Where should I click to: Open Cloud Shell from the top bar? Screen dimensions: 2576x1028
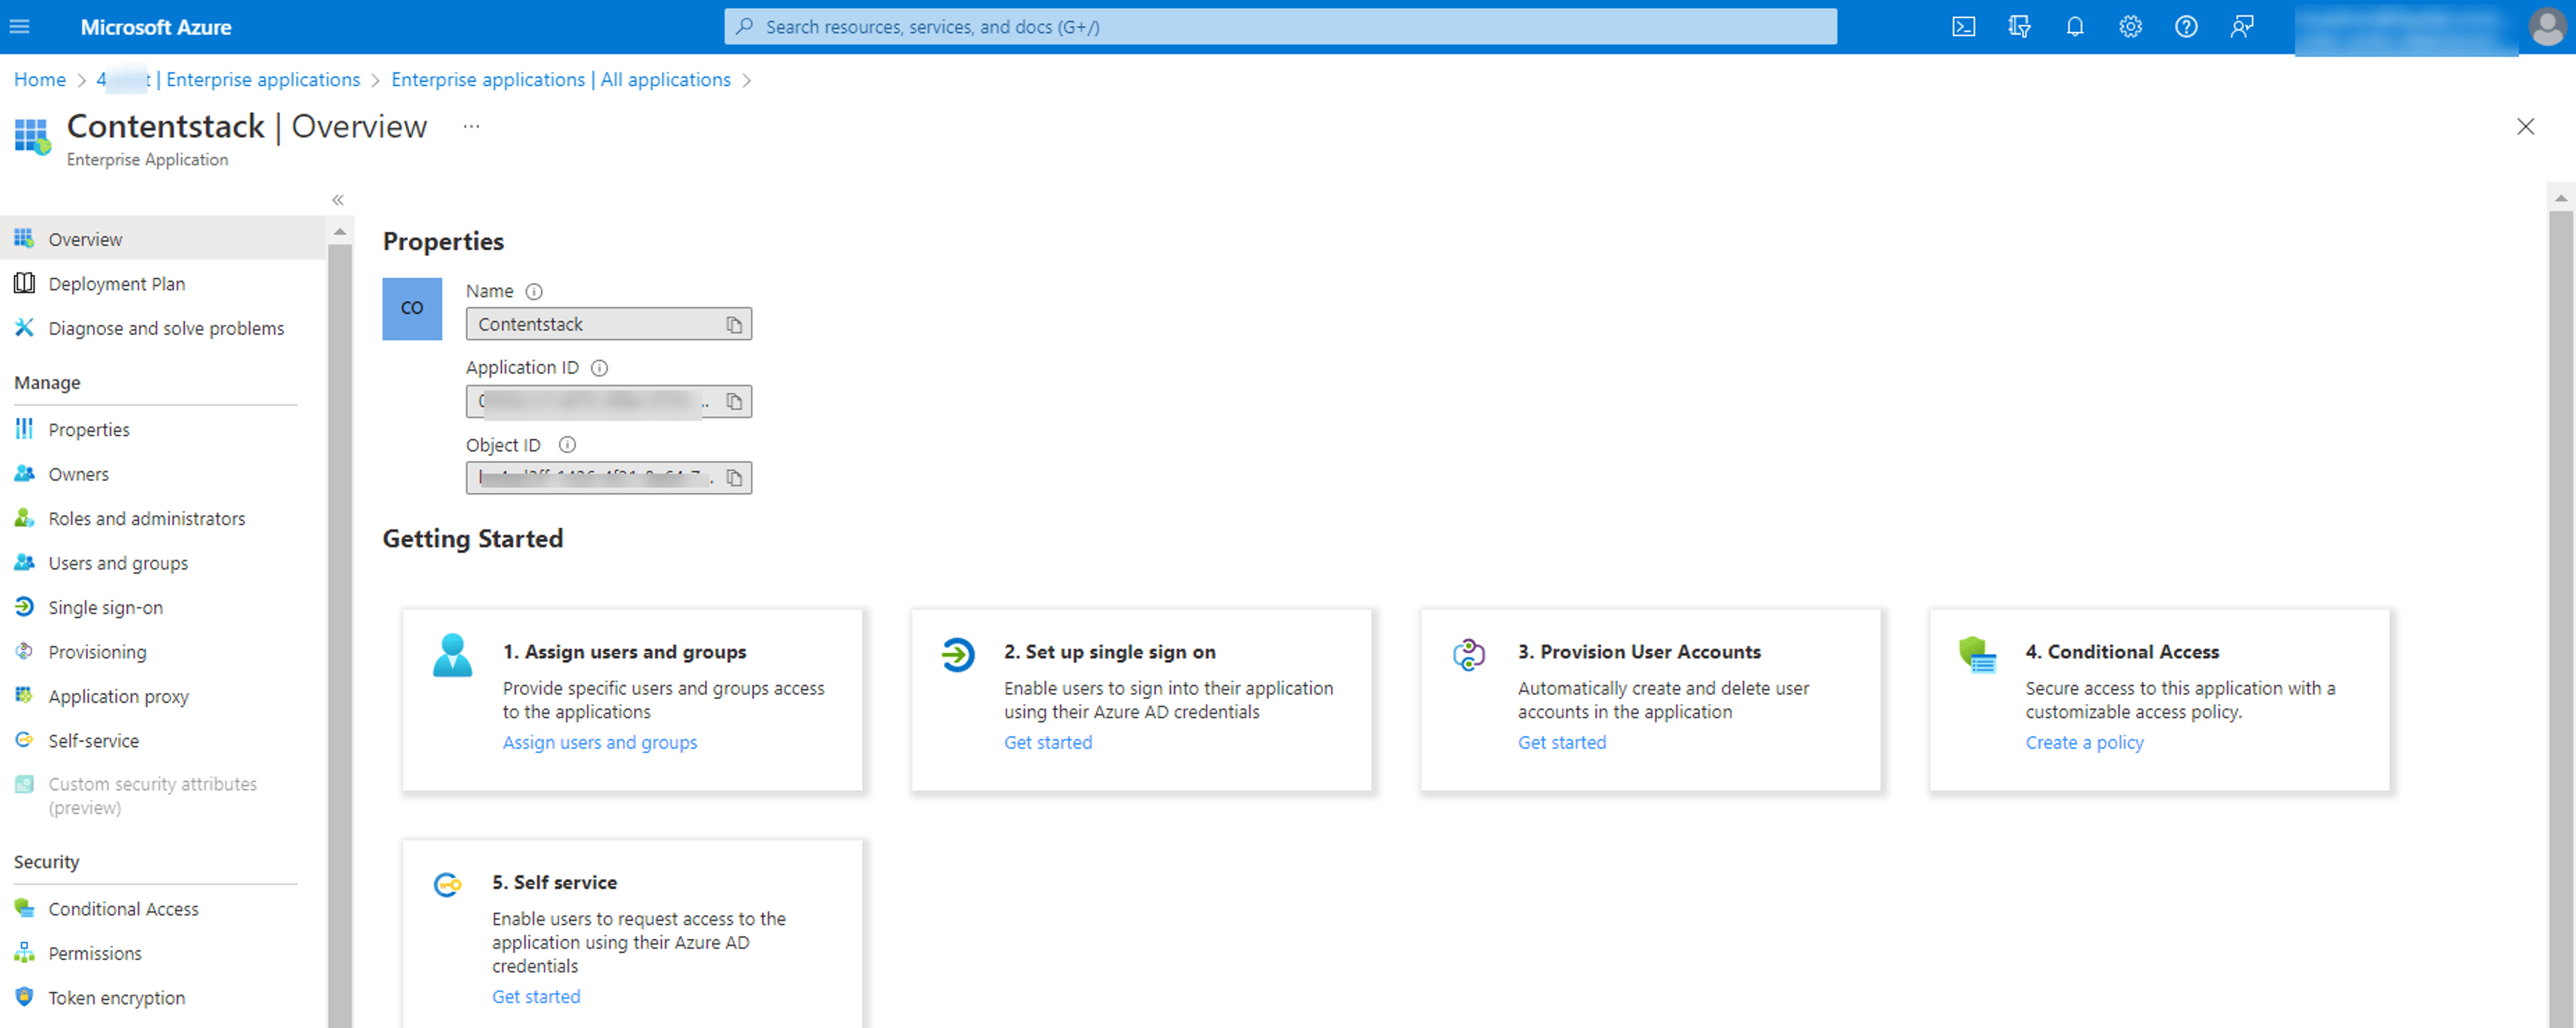click(1963, 27)
